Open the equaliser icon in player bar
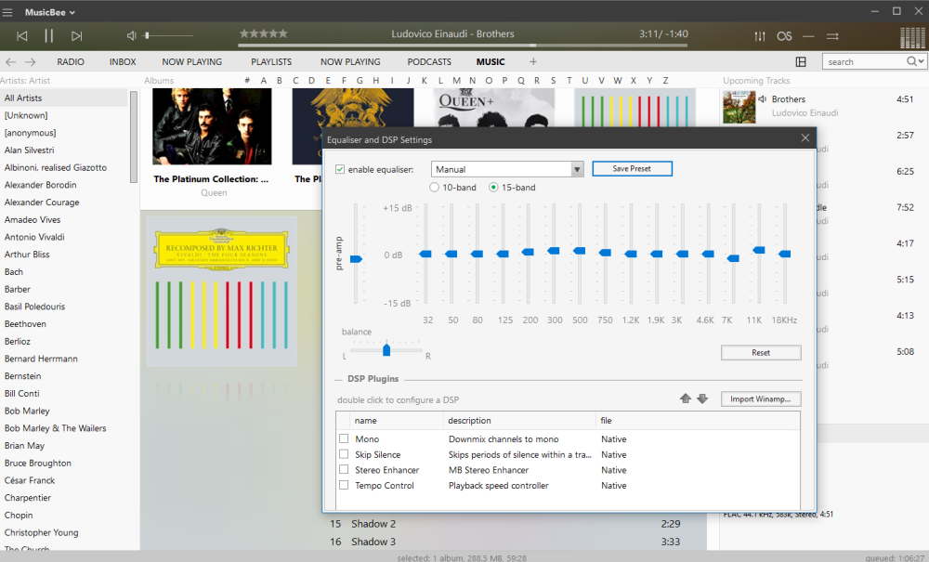929x562 pixels. [x=760, y=36]
